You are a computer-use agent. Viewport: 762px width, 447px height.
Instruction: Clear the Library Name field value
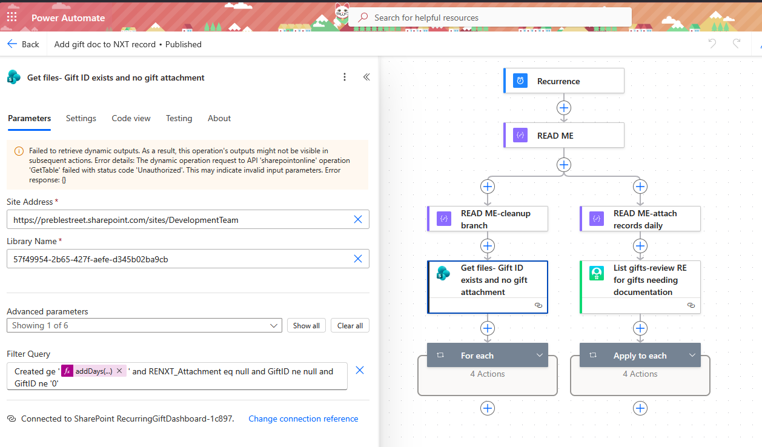pyautogui.click(x=358, y=259)
